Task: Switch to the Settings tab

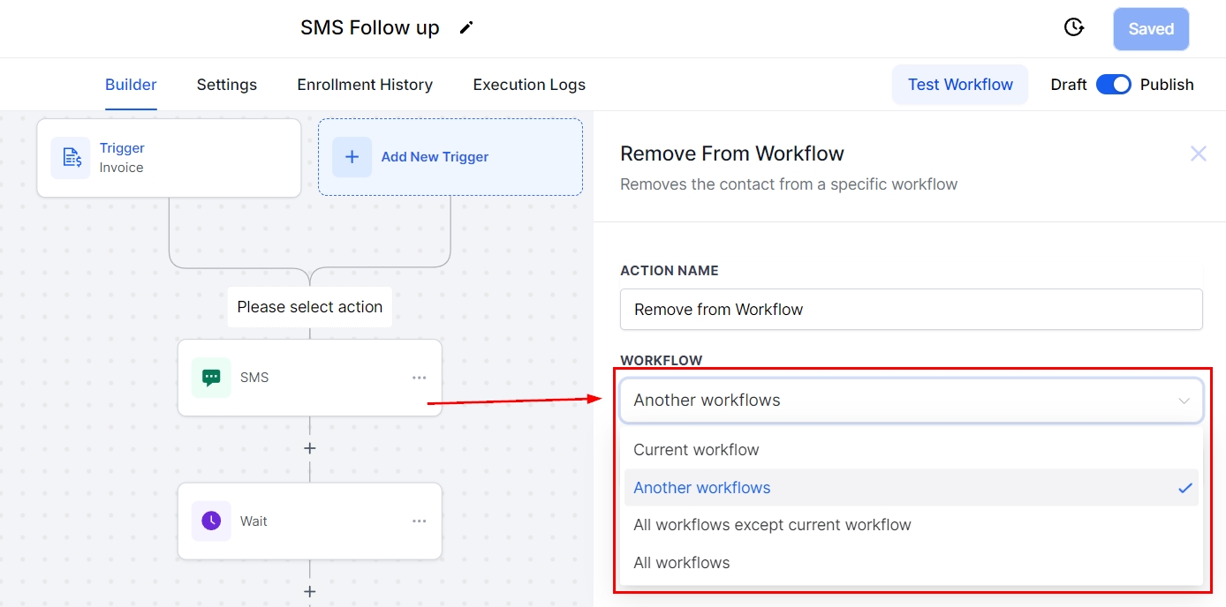Action: click(x=226, y=85)
